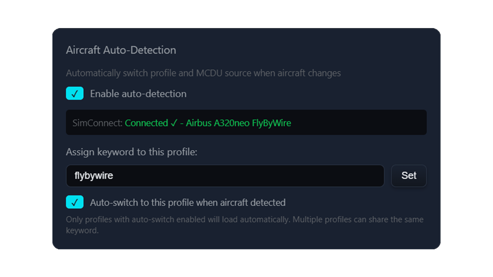This screenshot has height=277, width=493.
Task: Click the Assign keyword to this profile label
Action: 131,152
